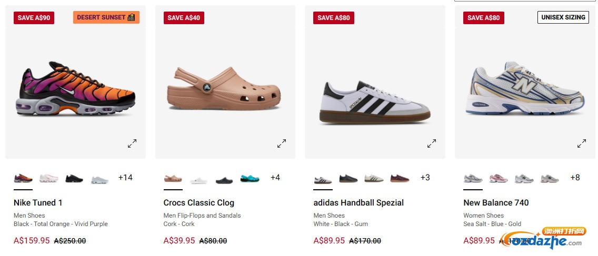
Task: Pick the black adidas Handball Spezial variant
Action: coord(348,179)
